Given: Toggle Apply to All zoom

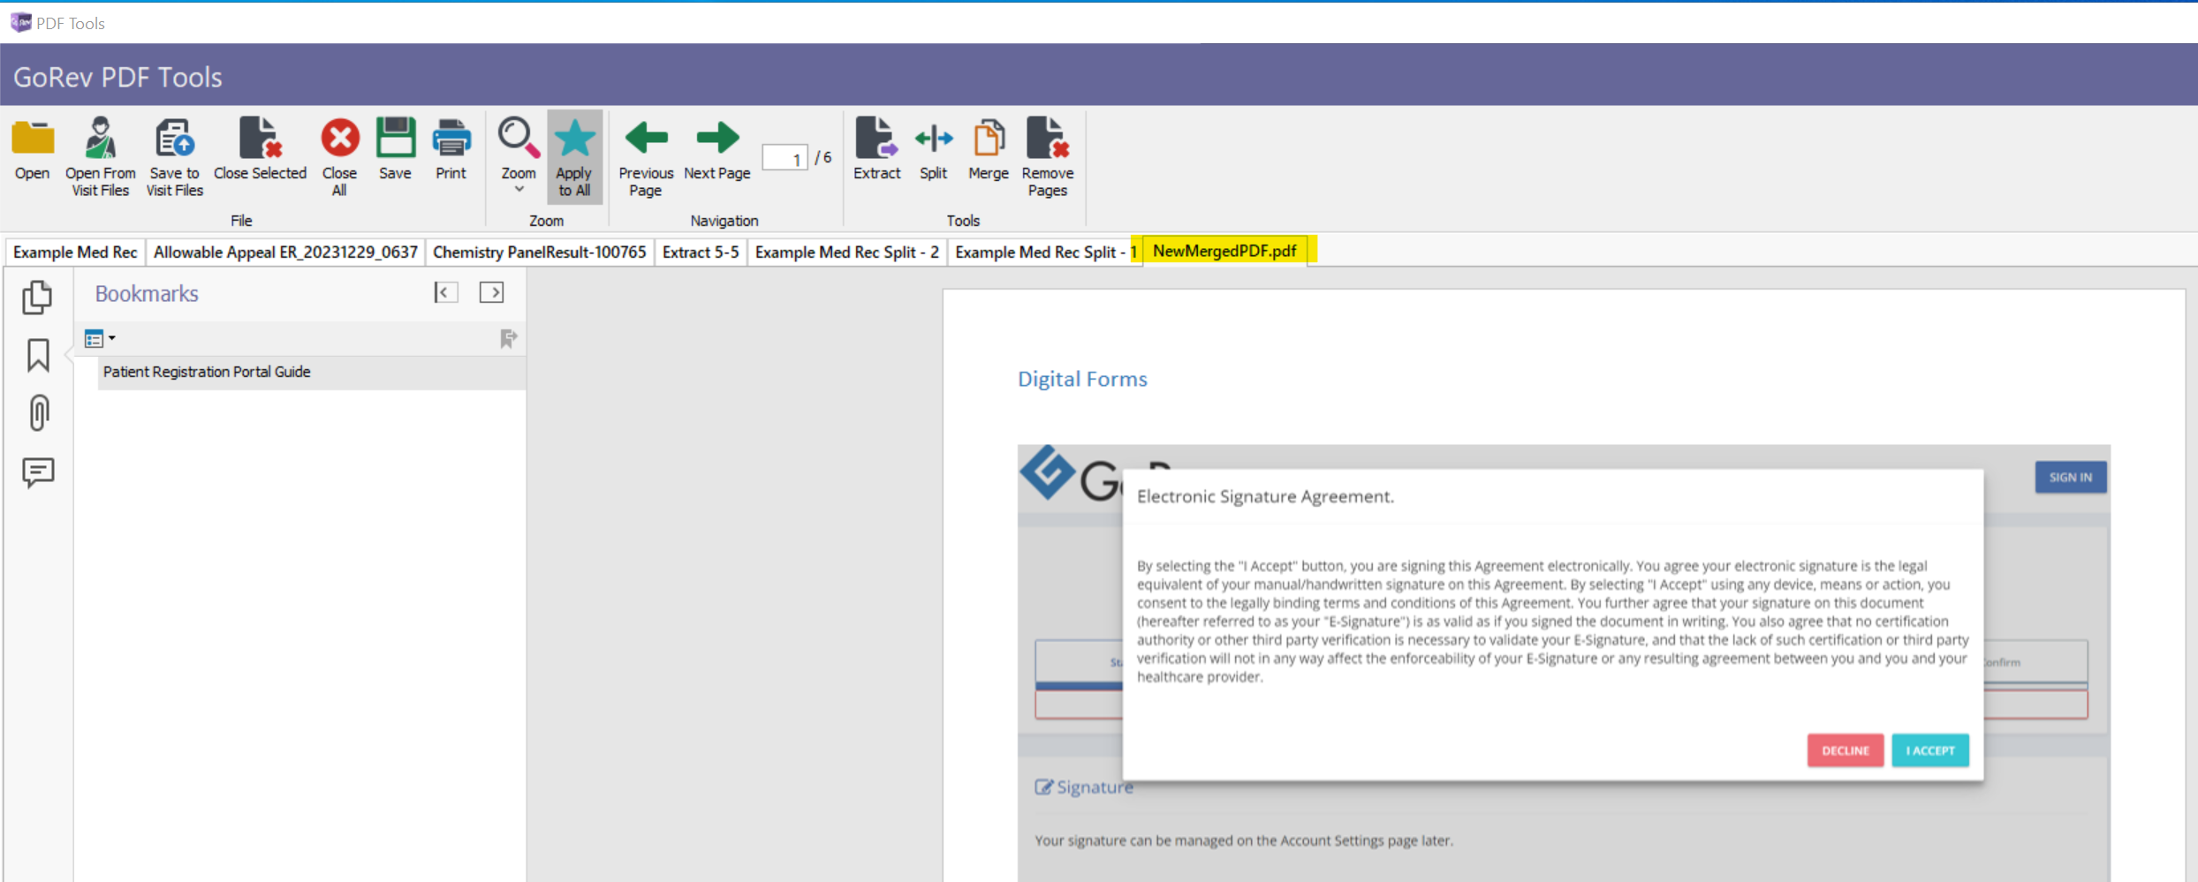Looking at the screenshot, I should pos(574,157).
